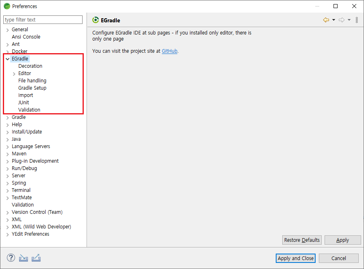Viewport: 364px width, 269px height.
Task: Open the Validation page under EGradle
Action: tap(29, 110)
